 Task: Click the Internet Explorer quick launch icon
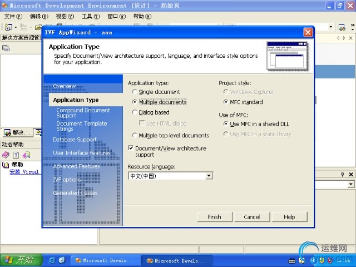click(x=52, y=260)
